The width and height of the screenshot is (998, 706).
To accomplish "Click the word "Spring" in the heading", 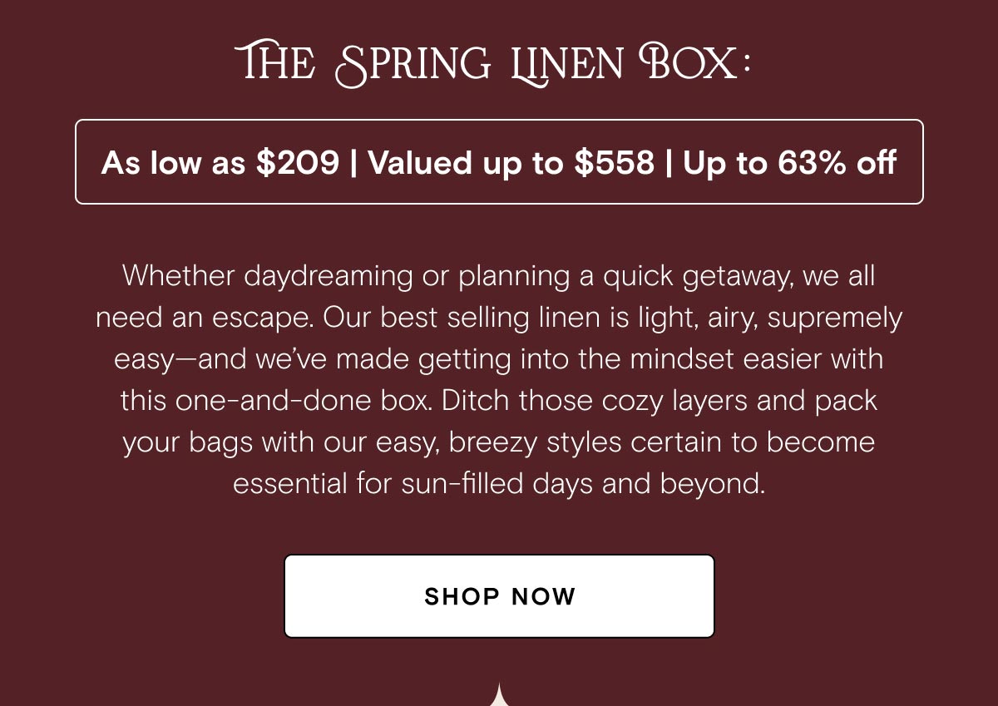I will (413, 63).
